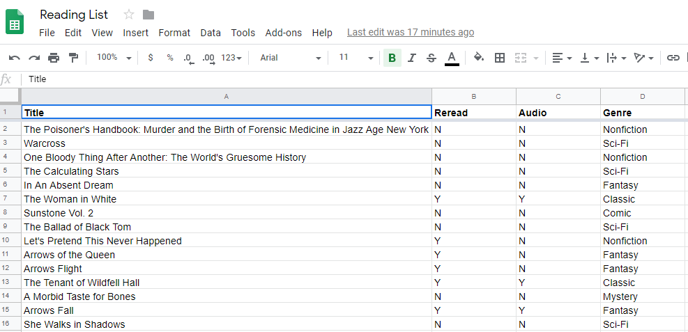Click the Redo arrow icon
The width and height of the screenshot is (688, 332).
pos(34,58)
